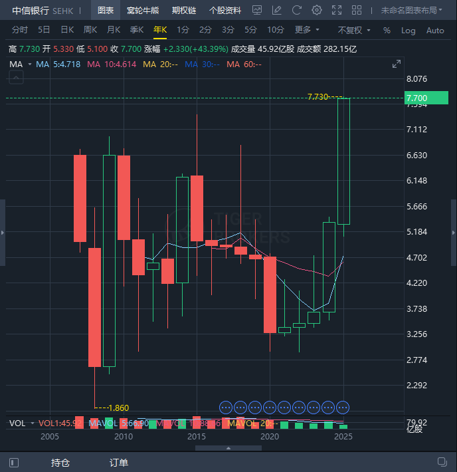Toggle Log scale mode
457x472 pixels.
[409, 31]
